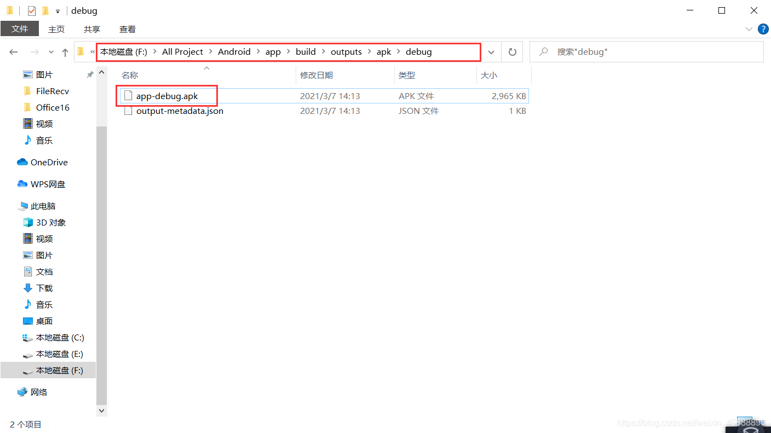
Task: Go back with the left arrow button
Action: [14, 52]
